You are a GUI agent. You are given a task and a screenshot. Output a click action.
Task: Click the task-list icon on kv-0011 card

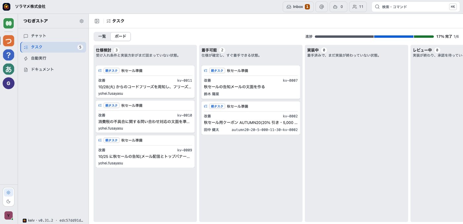[100, 70]
